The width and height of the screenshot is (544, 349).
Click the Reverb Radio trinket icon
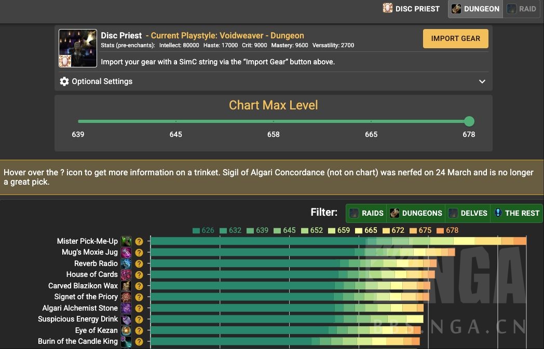click(126, 263)
